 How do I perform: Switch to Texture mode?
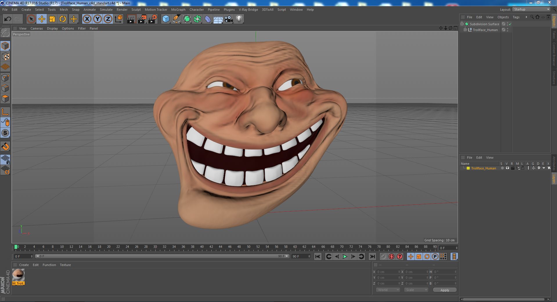click(5, 57)
